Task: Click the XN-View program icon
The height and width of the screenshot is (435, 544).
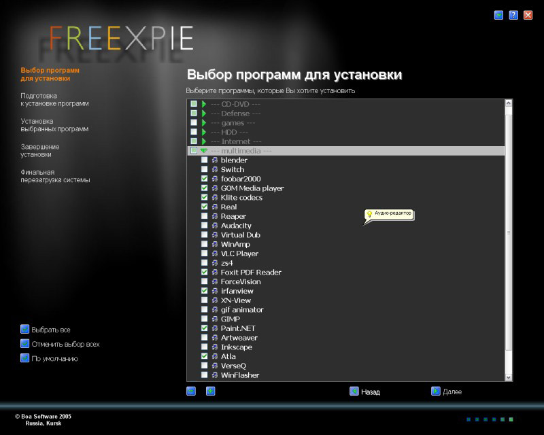Action: point(215,300)
